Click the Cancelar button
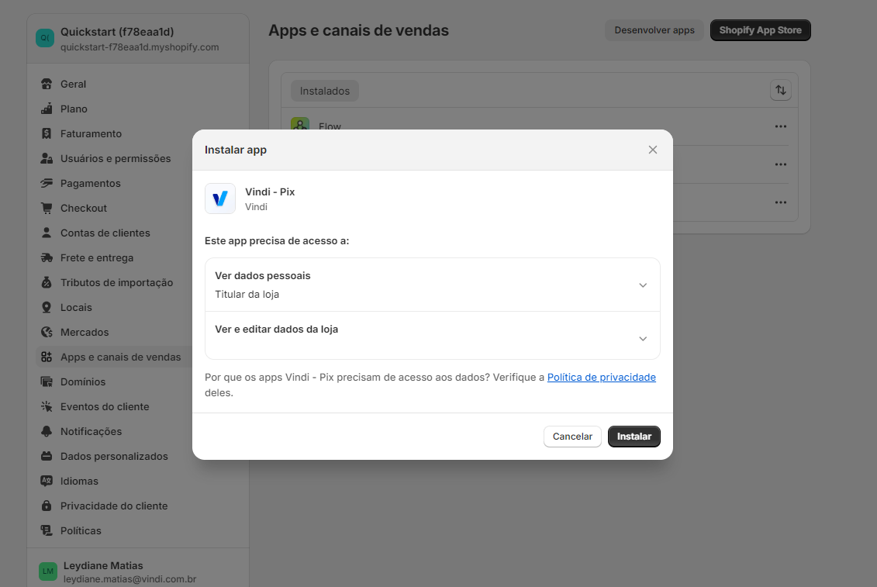The height and width of the screenshot is (587, 877). click(x=572, y=437)
